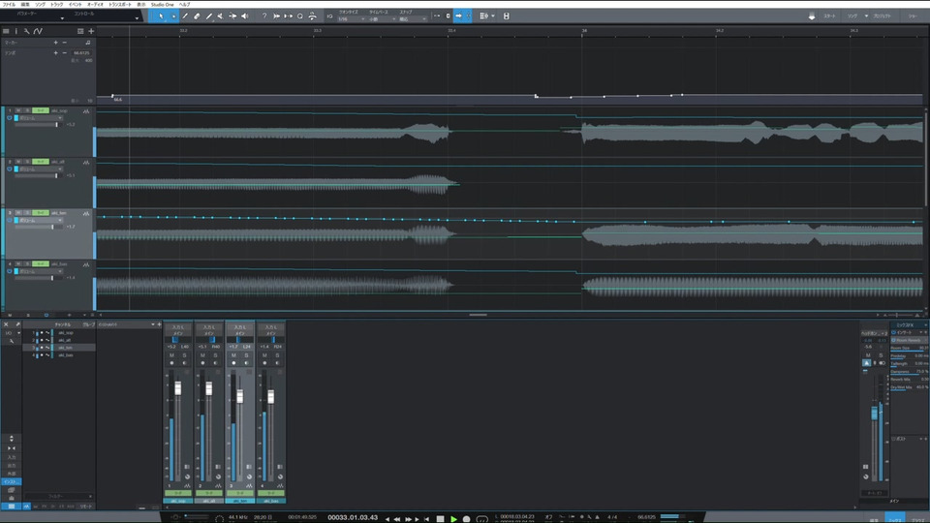
Task: Open the Quantize 1/16 dropdown
Action: (349, 19)
